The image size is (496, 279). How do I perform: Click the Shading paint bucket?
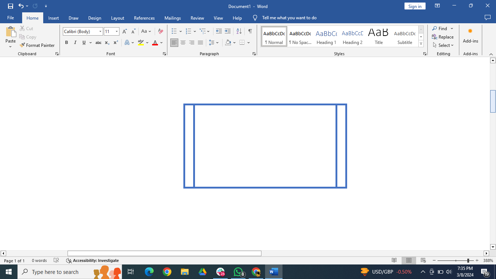(x=228, y=43)
